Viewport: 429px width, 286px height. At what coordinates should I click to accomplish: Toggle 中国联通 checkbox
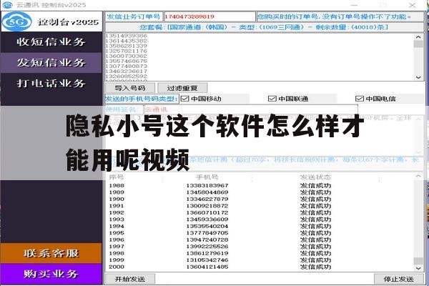tap(272, 99)
